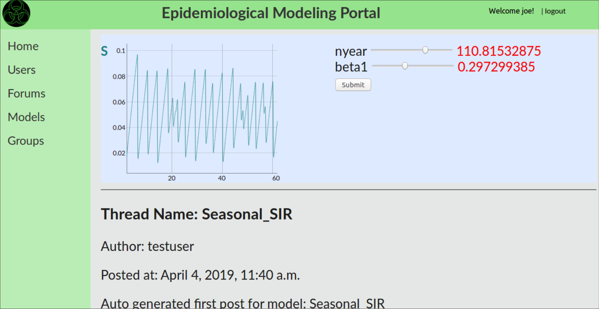Viewport: 599px width, 309px height.
Task: Navigate to Models
Action: (26, 117)
